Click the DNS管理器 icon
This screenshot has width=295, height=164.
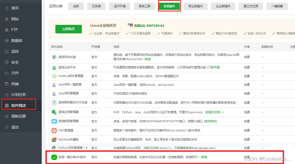(x=54, y=131)
